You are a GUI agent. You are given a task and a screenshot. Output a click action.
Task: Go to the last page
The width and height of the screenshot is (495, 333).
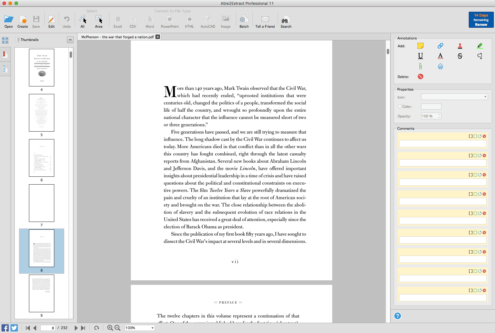(83, 328)
